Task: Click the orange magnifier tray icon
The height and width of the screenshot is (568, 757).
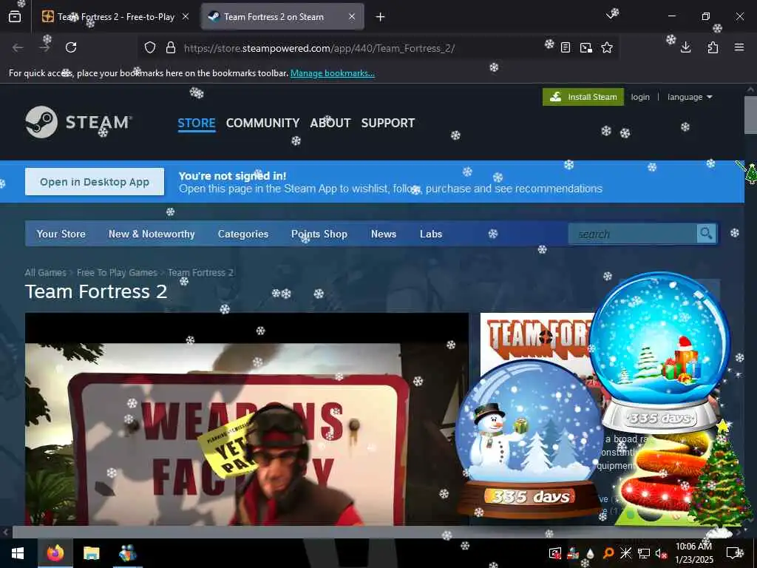Action: coord(608,553)
